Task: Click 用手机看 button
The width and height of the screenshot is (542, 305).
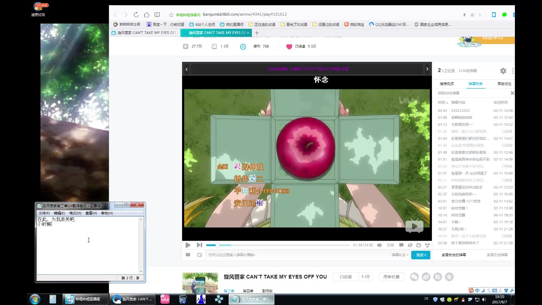Action: pyautogui.click(x=391, y=277)
